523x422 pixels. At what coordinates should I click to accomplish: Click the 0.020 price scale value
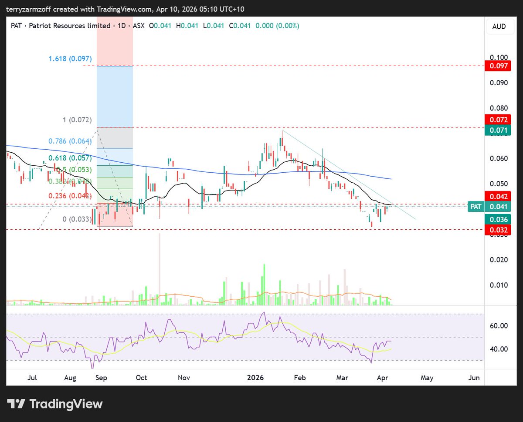(499, 260)
